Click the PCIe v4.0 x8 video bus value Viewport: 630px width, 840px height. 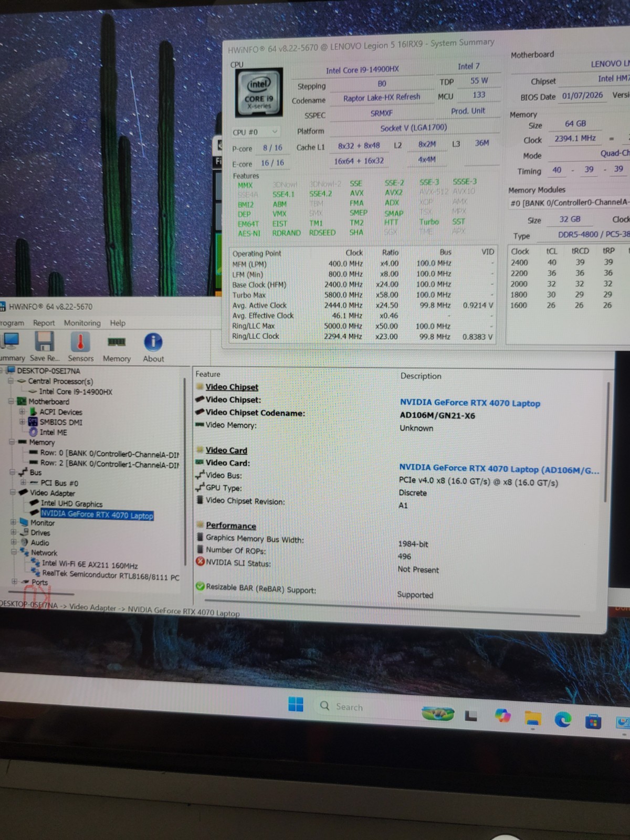478,482
